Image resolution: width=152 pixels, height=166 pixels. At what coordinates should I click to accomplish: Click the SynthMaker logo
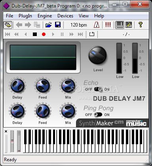96,123
